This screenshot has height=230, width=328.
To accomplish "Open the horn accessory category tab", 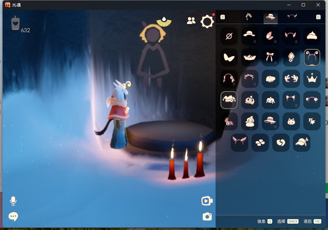I will (292, 17).
